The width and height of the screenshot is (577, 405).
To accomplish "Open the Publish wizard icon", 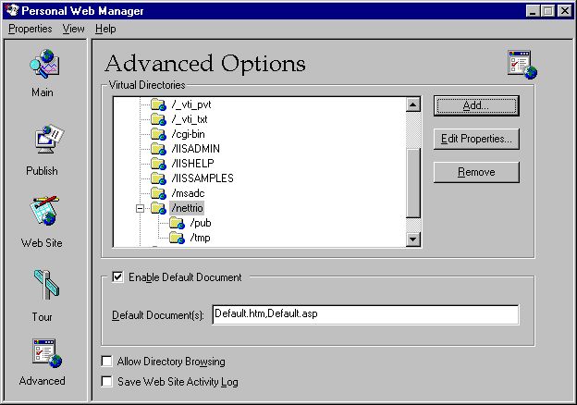I will coord(43,141).
